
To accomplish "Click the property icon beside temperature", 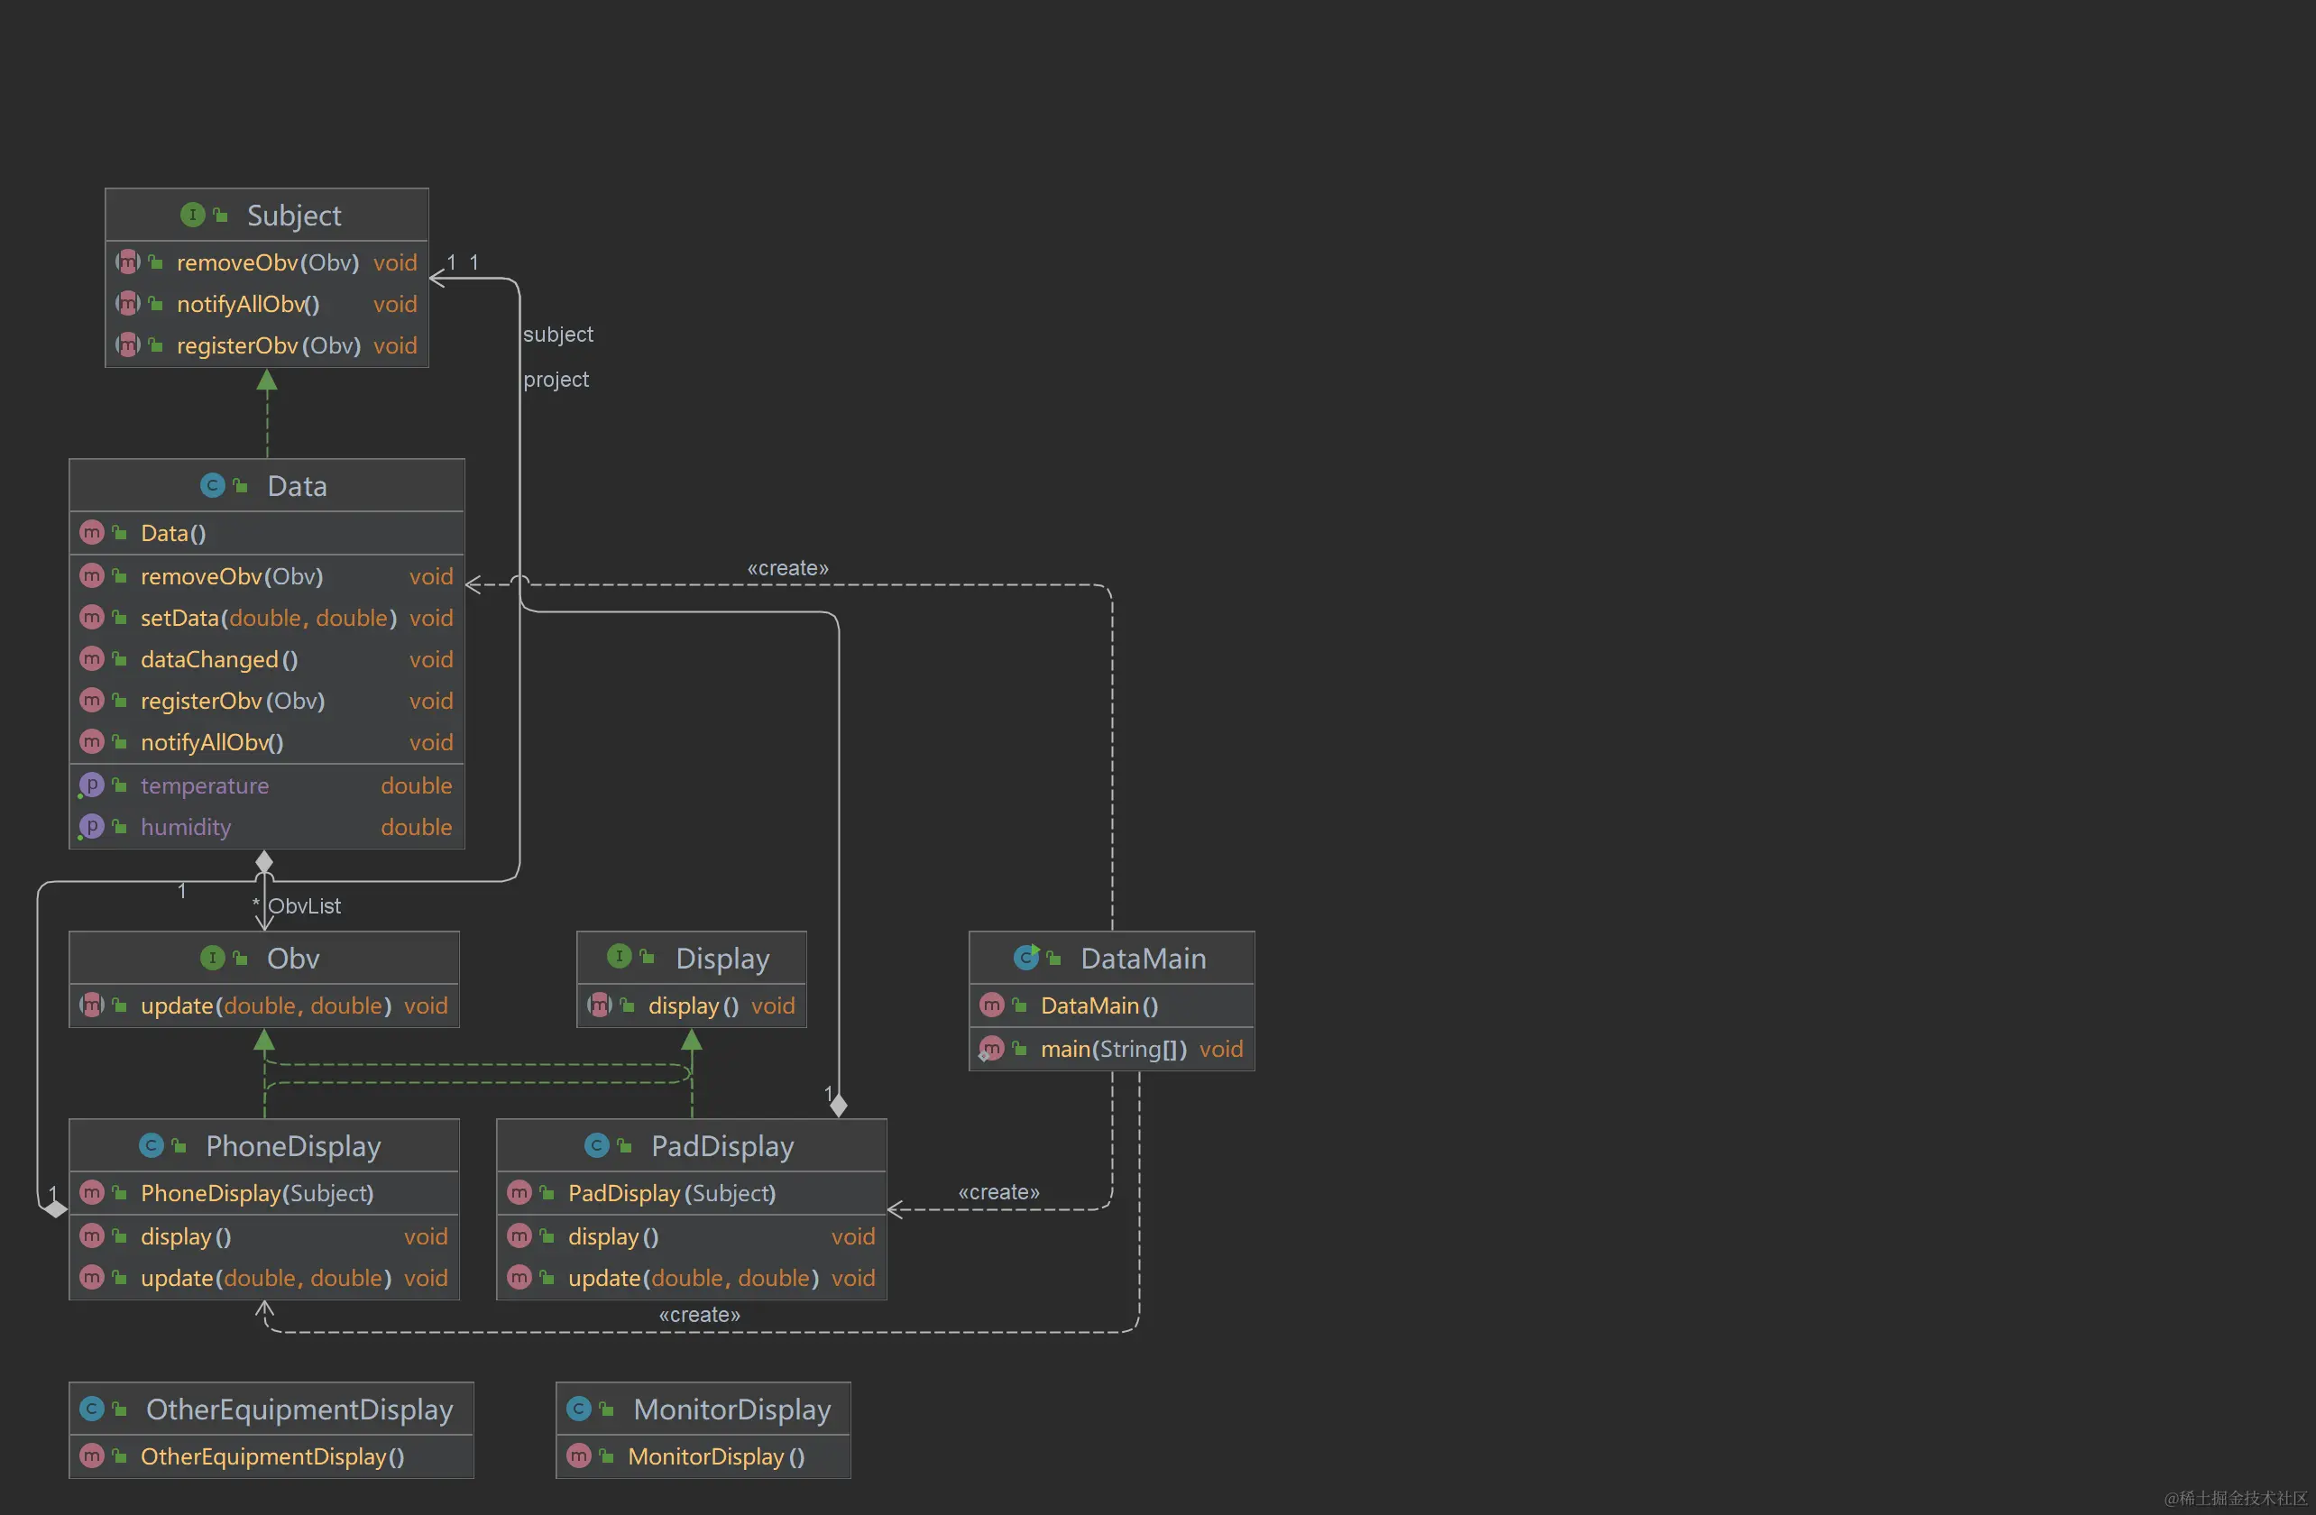I will (x=91, y=785).
